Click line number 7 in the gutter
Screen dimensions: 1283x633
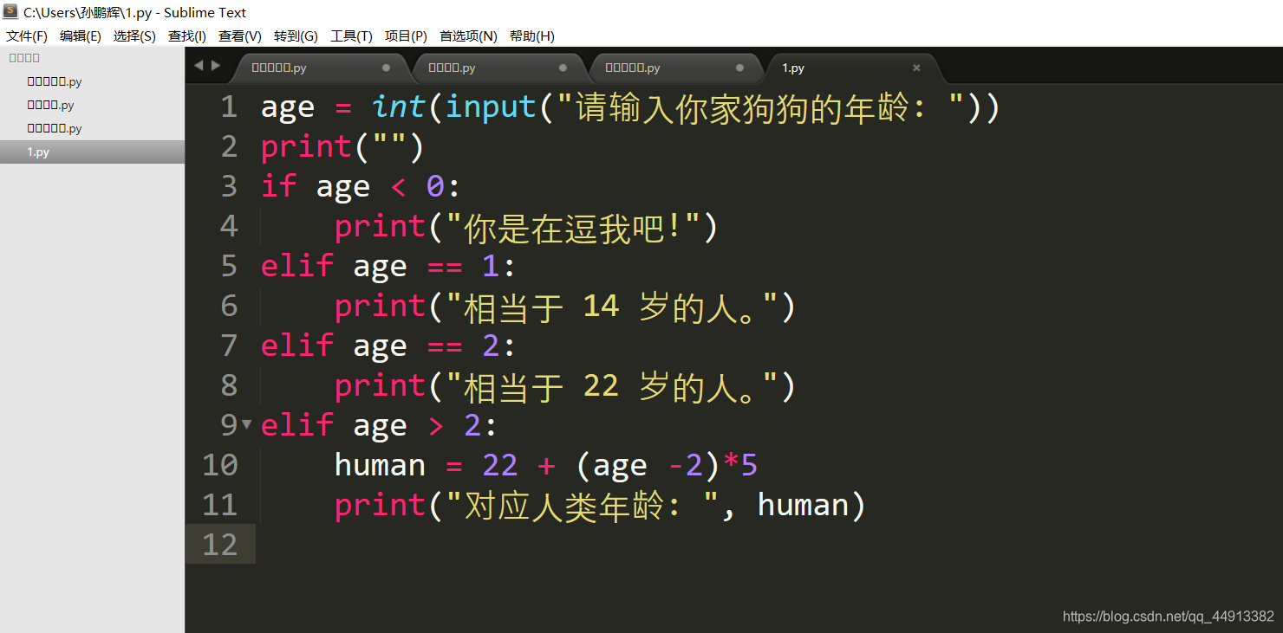(x=229, y=346)
